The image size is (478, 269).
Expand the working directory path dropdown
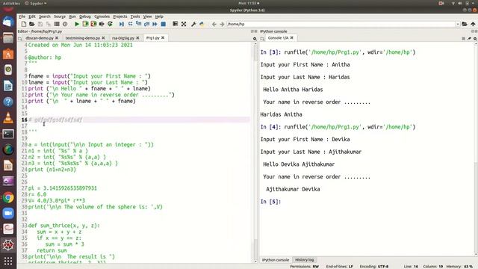point(458,24)
